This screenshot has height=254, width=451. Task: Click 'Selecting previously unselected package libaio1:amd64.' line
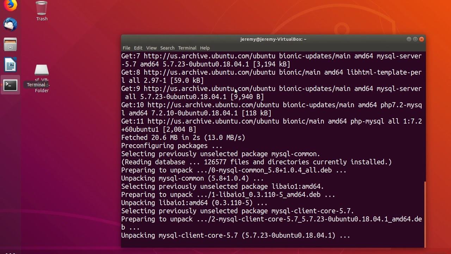click(223, 186)
